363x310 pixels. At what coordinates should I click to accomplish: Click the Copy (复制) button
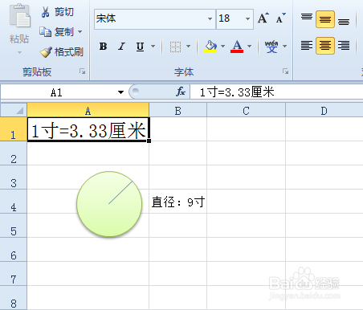click(x=57, y=32)
